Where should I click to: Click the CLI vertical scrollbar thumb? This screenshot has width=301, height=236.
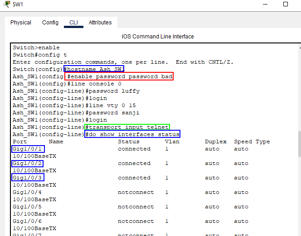point(300,144)
